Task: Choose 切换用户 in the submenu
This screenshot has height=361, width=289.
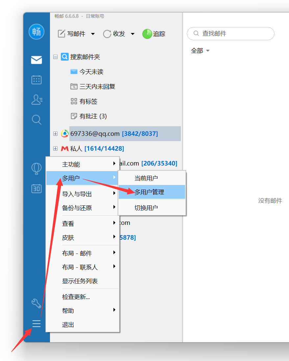Action: [x=152, y=208]
